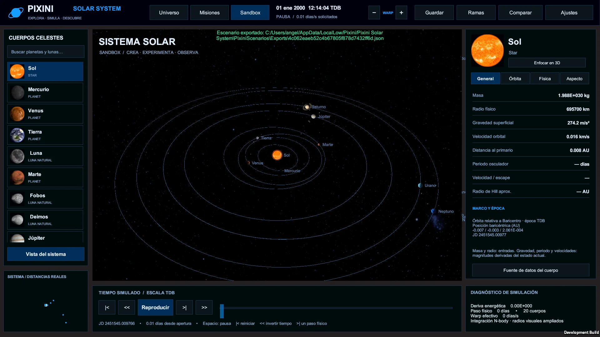Select the Tierra planet icon in list
Image resolution: width=600 pixels, height=337 pixels.
pos(17,135)
